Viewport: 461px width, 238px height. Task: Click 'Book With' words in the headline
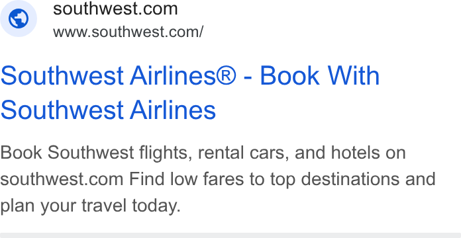pyautogui.click(x=319, y=76)
